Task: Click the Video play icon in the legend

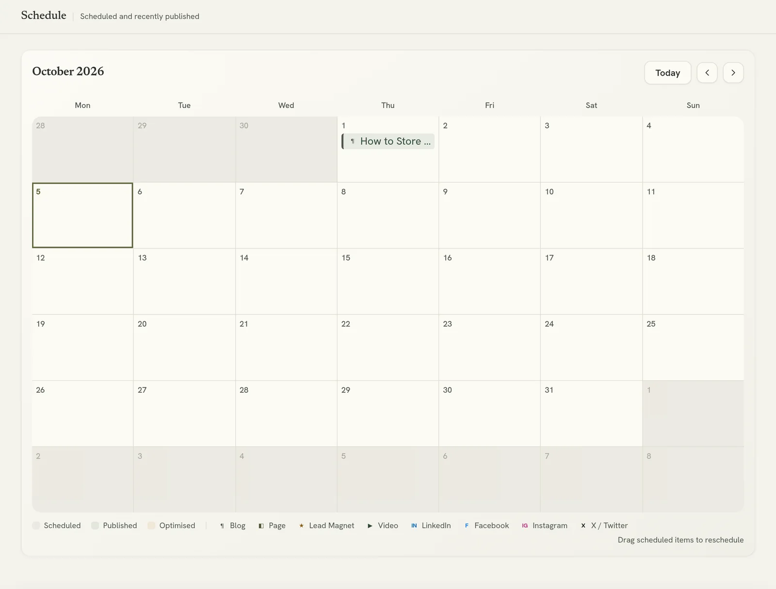Action: [x=370, y=526]
